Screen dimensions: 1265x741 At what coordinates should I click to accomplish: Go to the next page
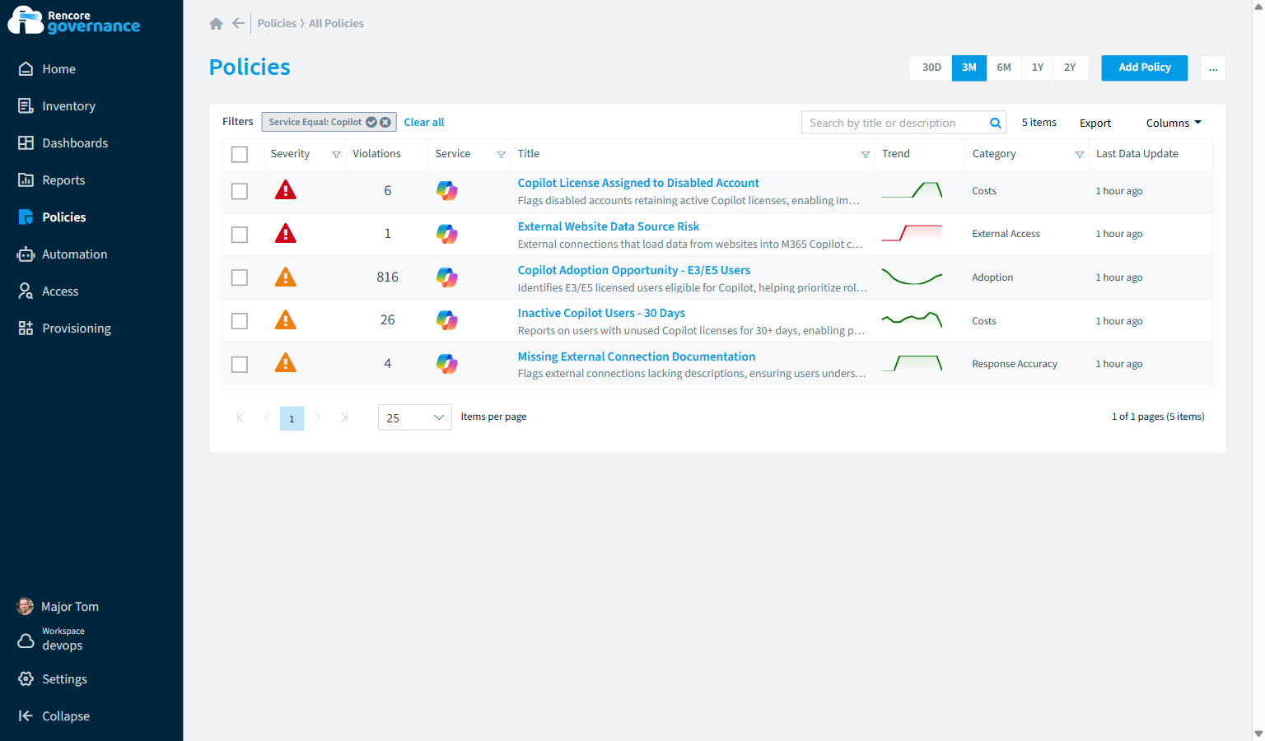[x=318, y=417]
